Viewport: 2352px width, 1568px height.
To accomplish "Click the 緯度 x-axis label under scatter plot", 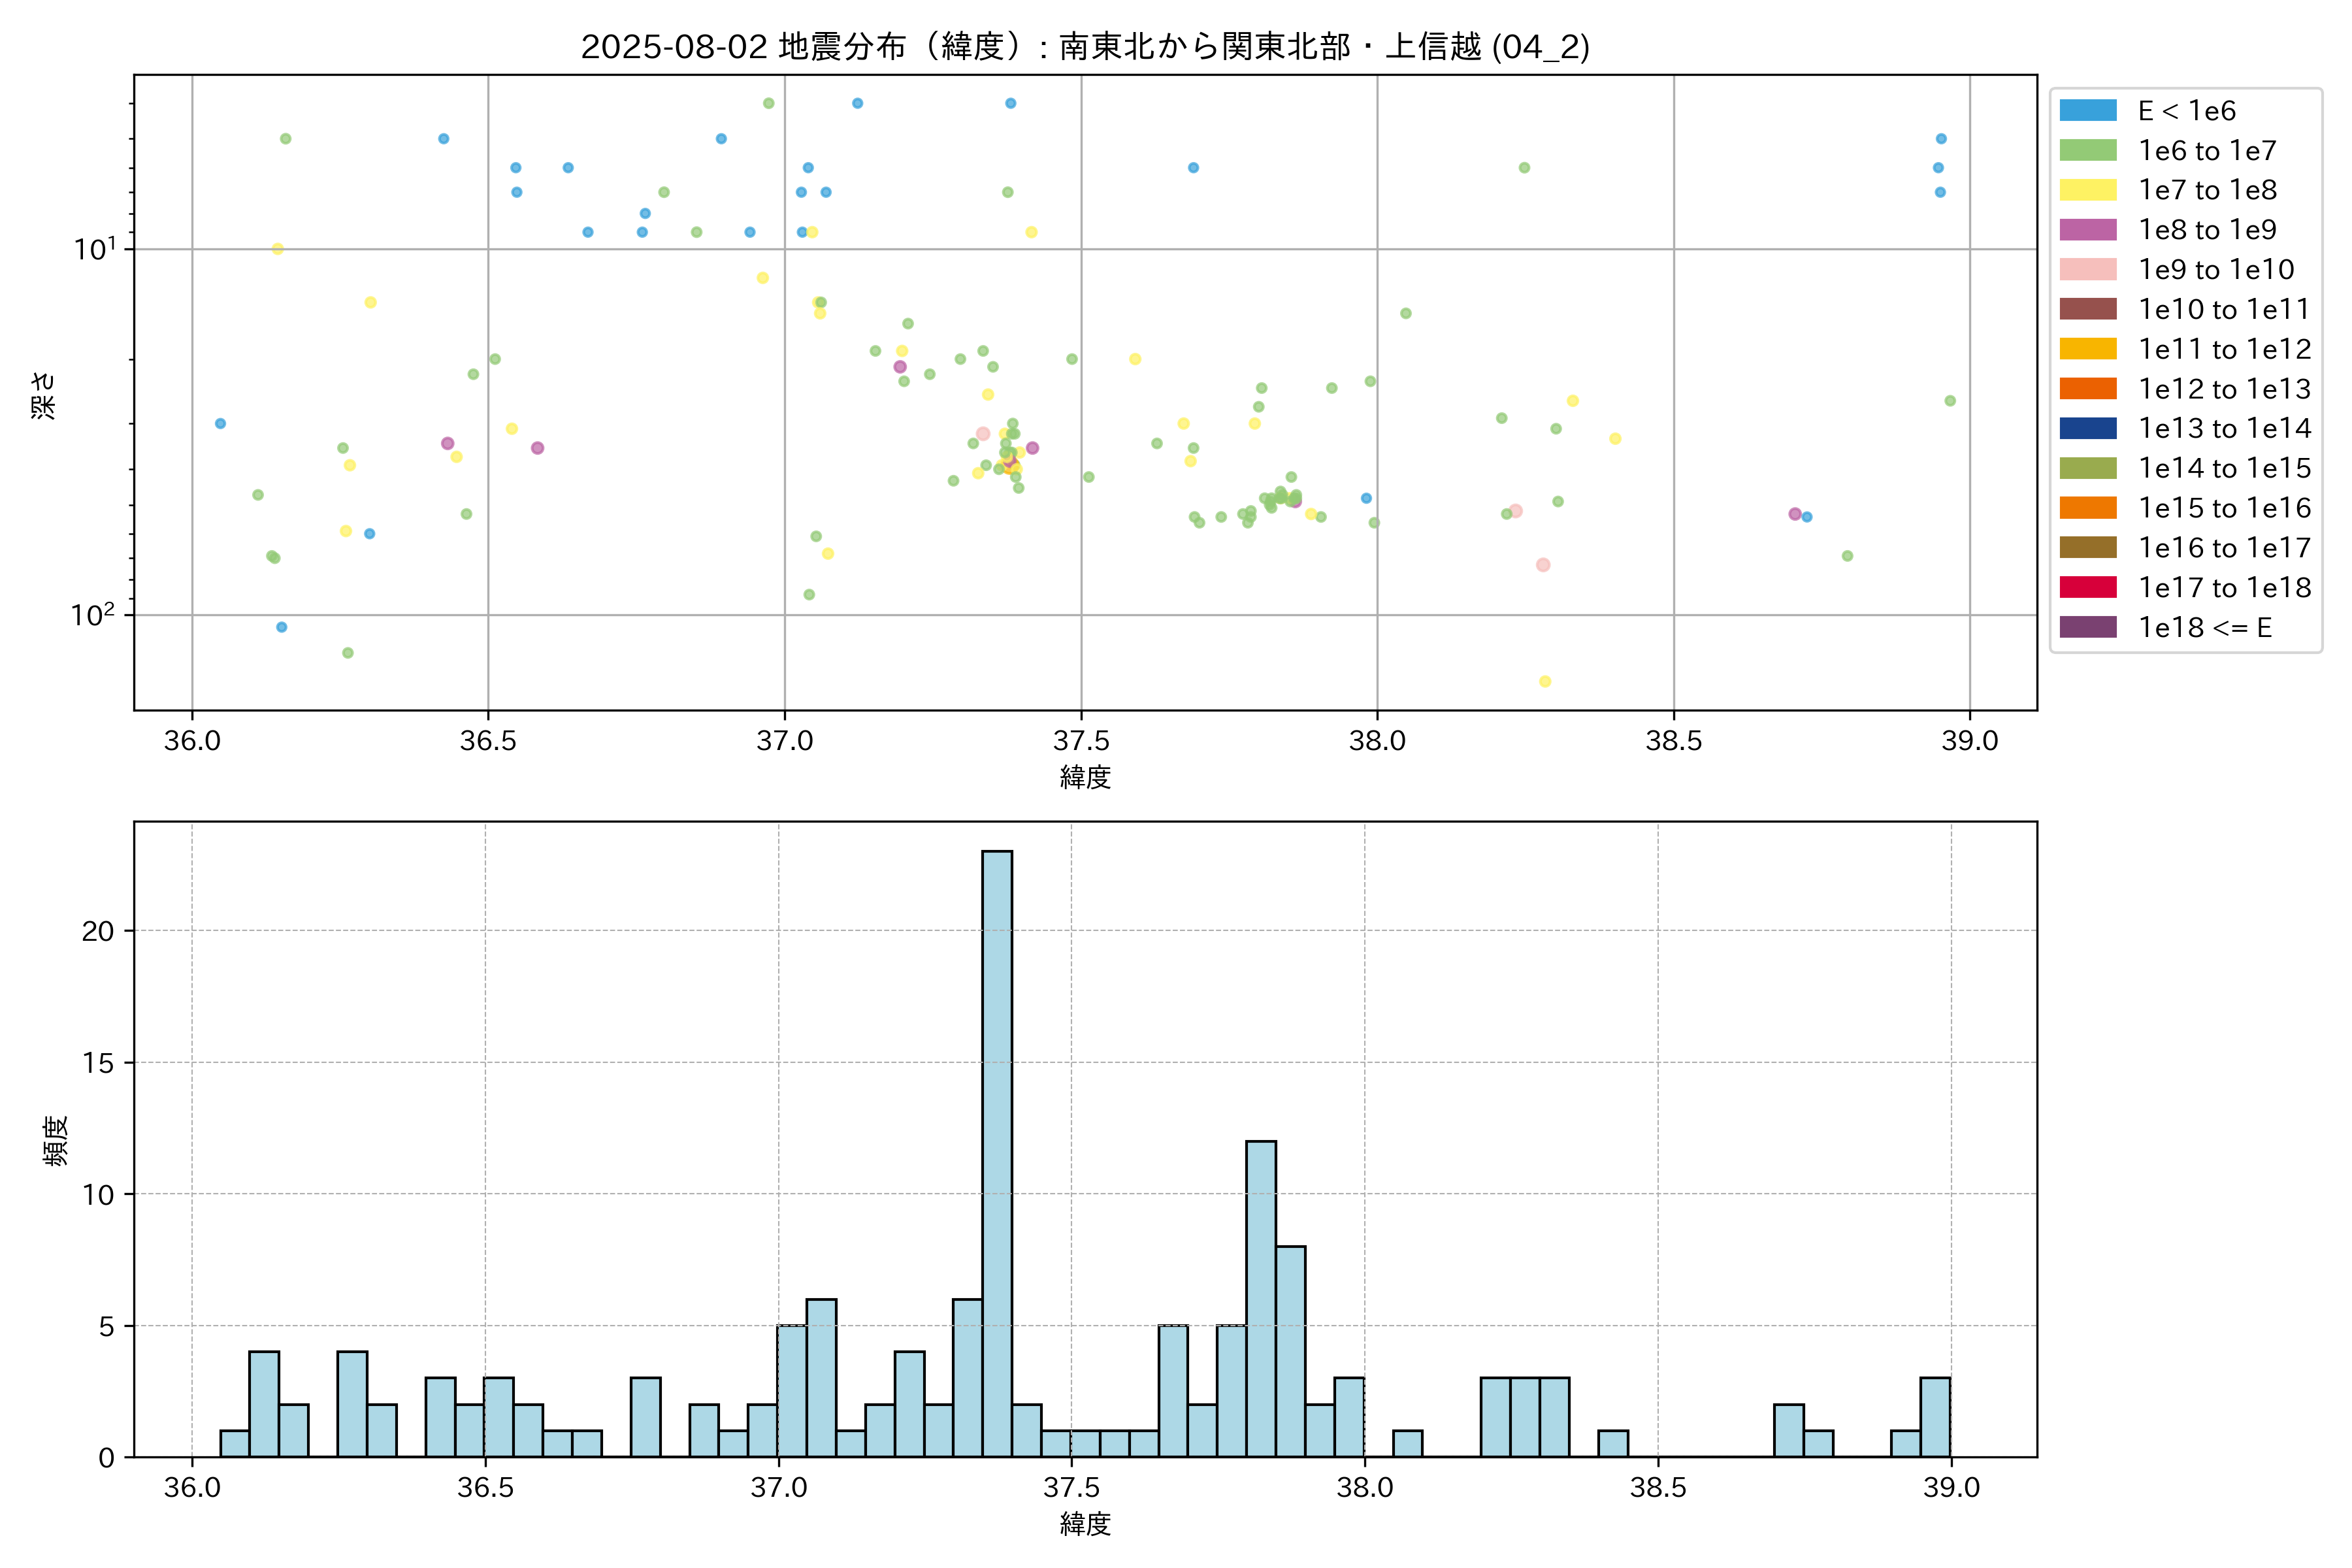I will [x=1085, y=777].
